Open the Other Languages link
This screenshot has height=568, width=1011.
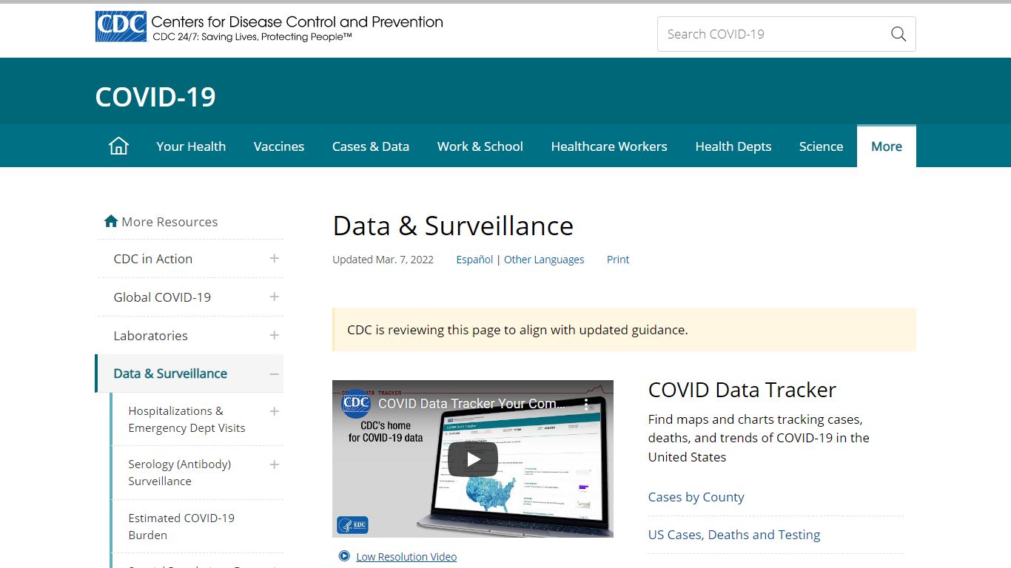tap(544, 260)
